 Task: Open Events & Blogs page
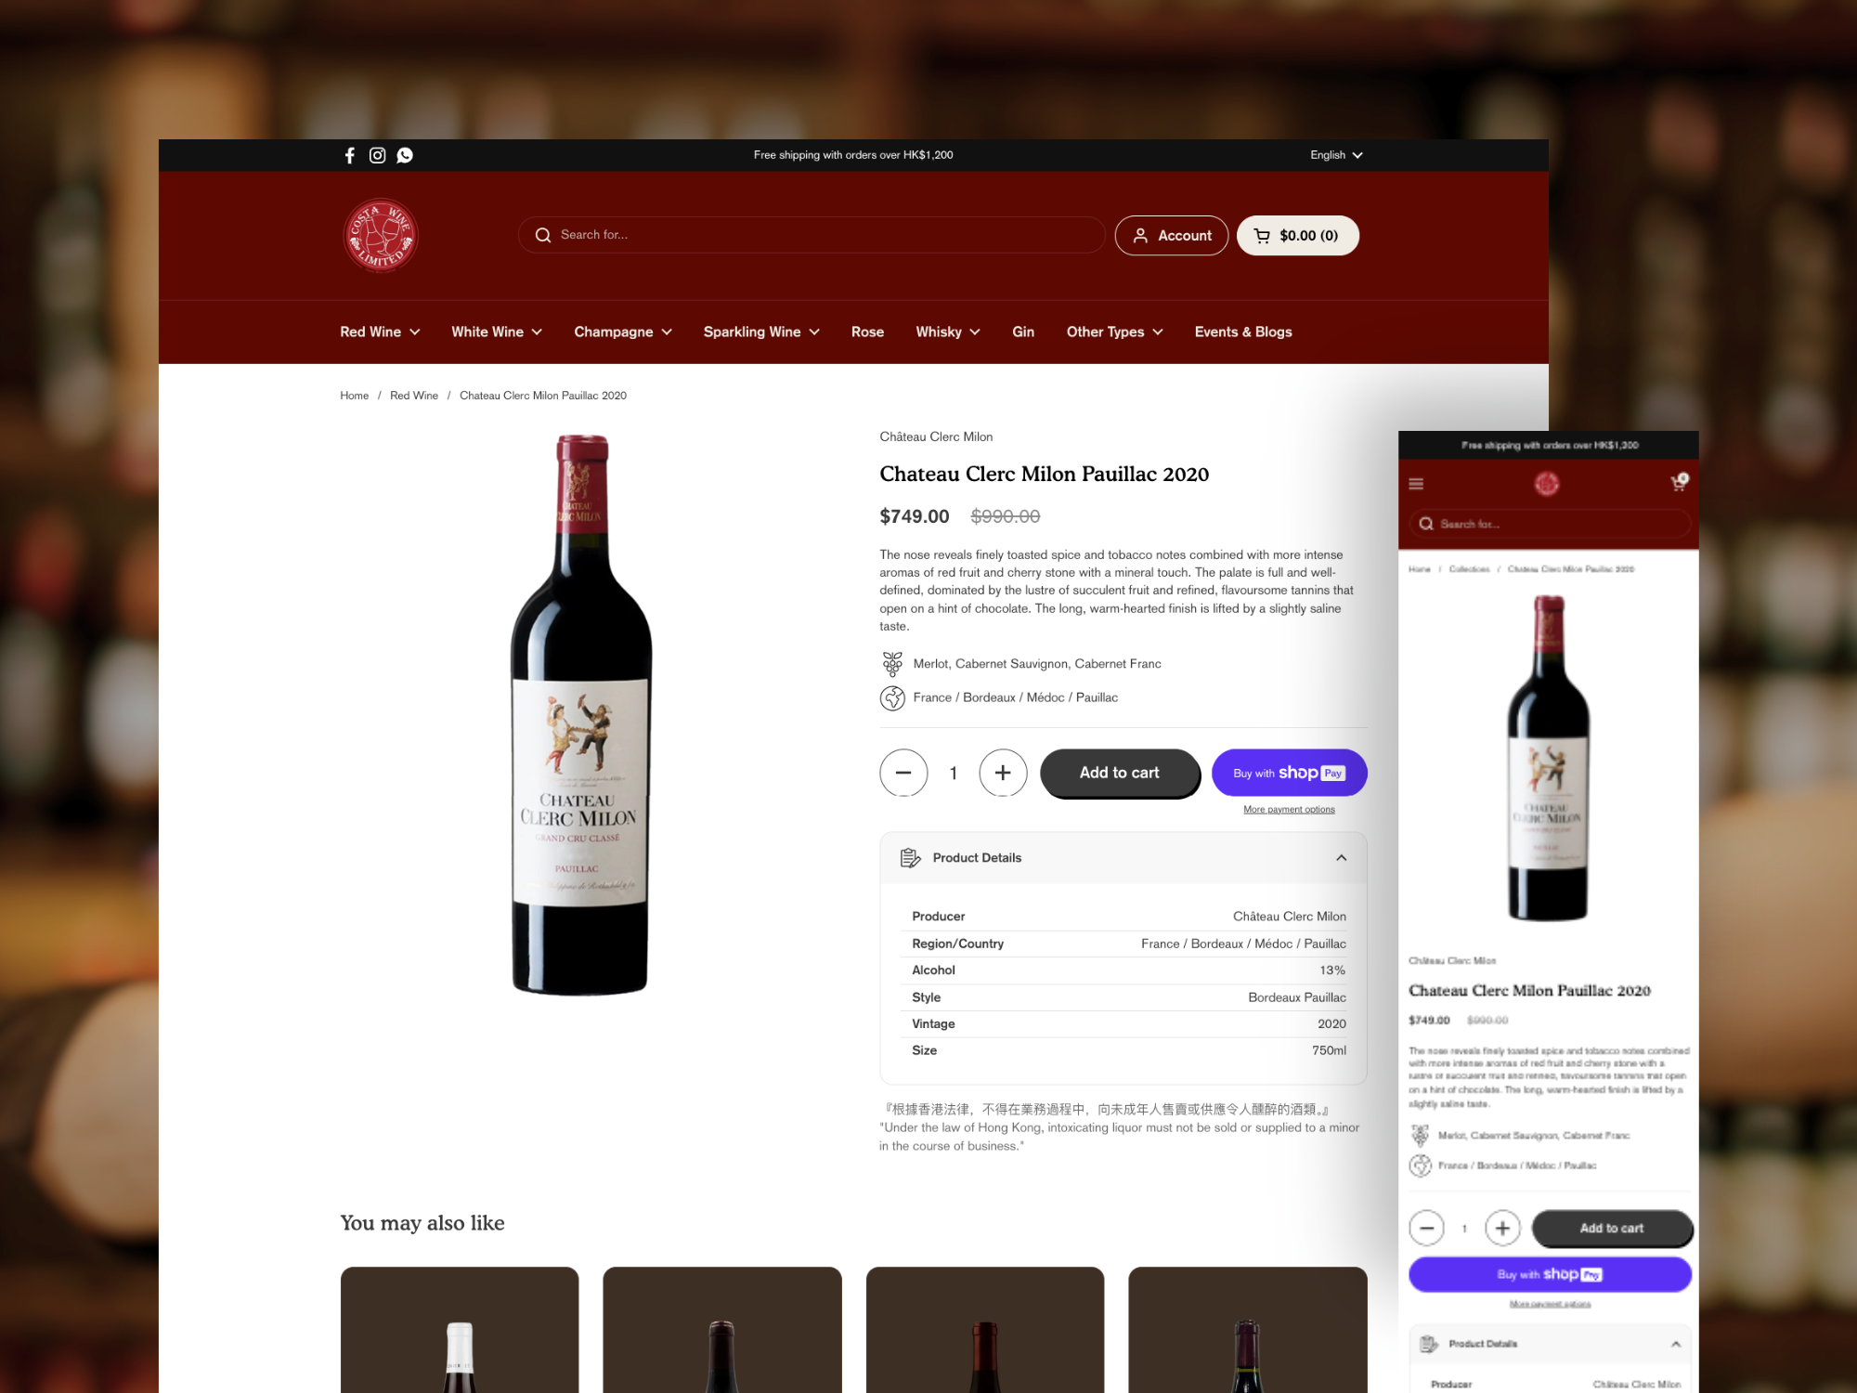1243,332
